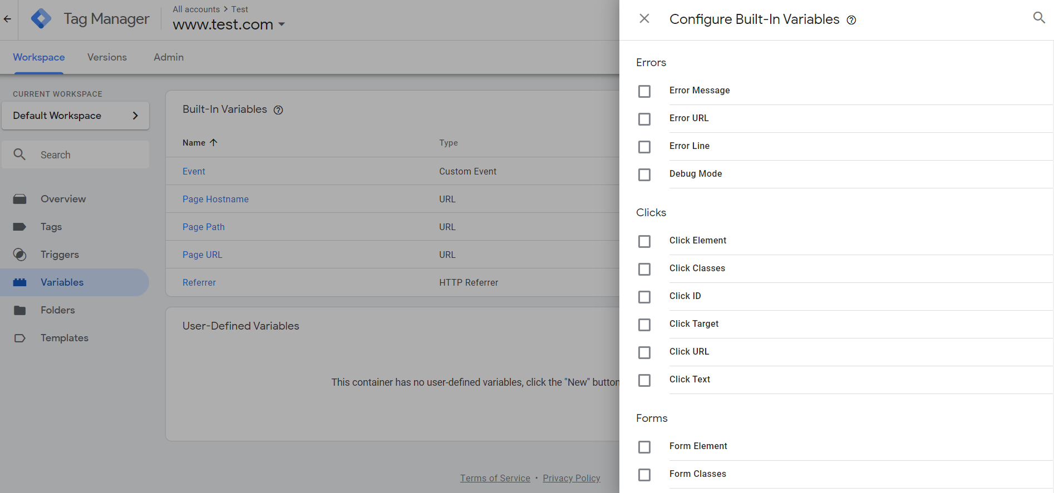1054x493 pixels.
Task: Open the Page URL variable
Action: click(202, 255)
